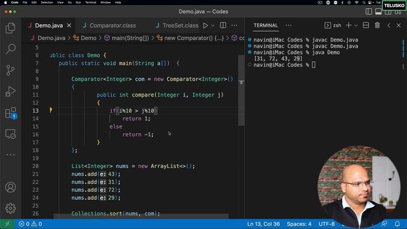Open the Extensions view with badge
The height and width of the screenshot is (229, 407).
pyautogui.click(x=10, y=113)
